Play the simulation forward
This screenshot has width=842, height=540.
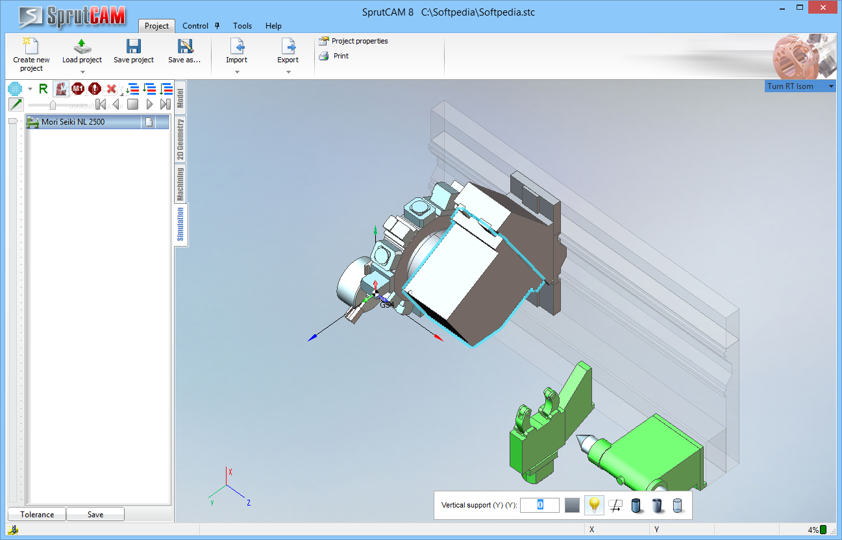(x=149, y=104)
